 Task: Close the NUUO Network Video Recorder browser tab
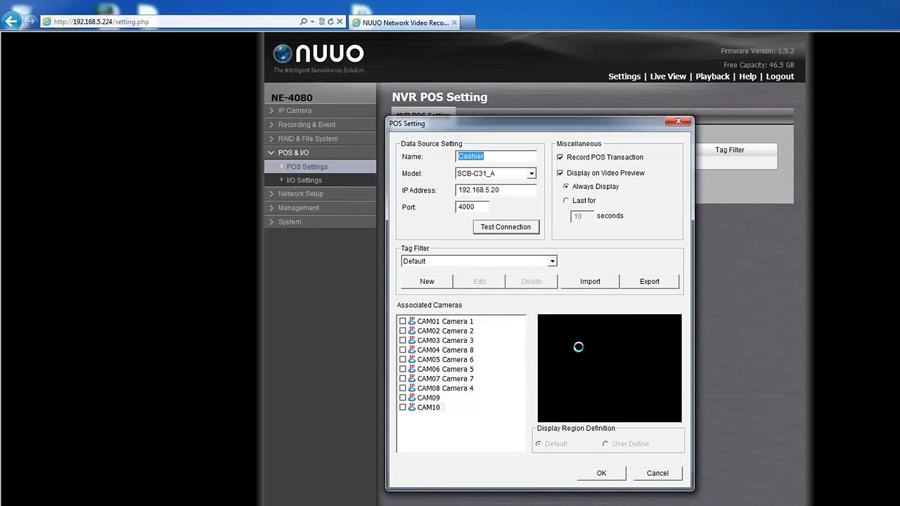[454, 22]
